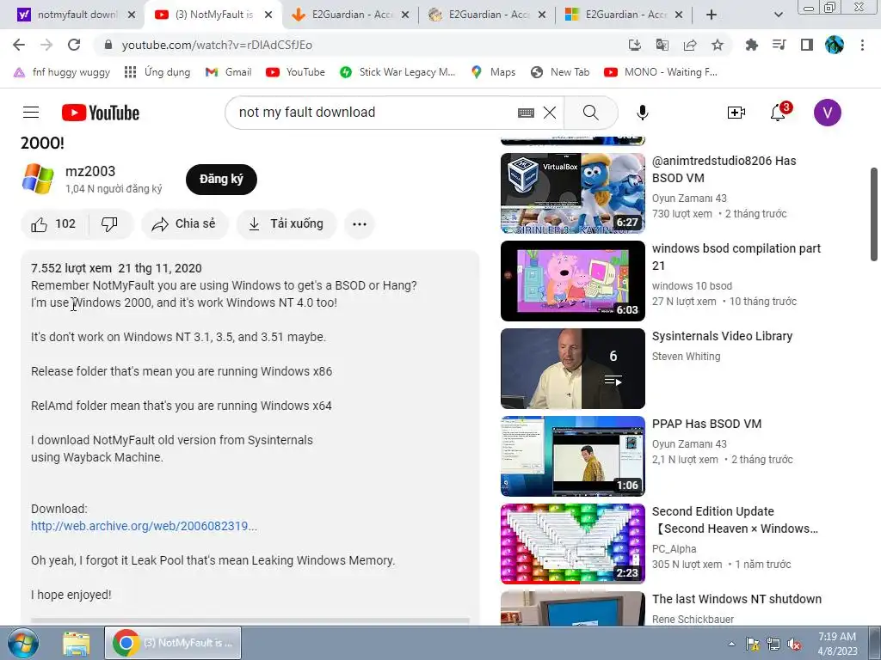Start voice search with the microphone
The width and height of the screenshot is (881, 660).
click(642, 113)
